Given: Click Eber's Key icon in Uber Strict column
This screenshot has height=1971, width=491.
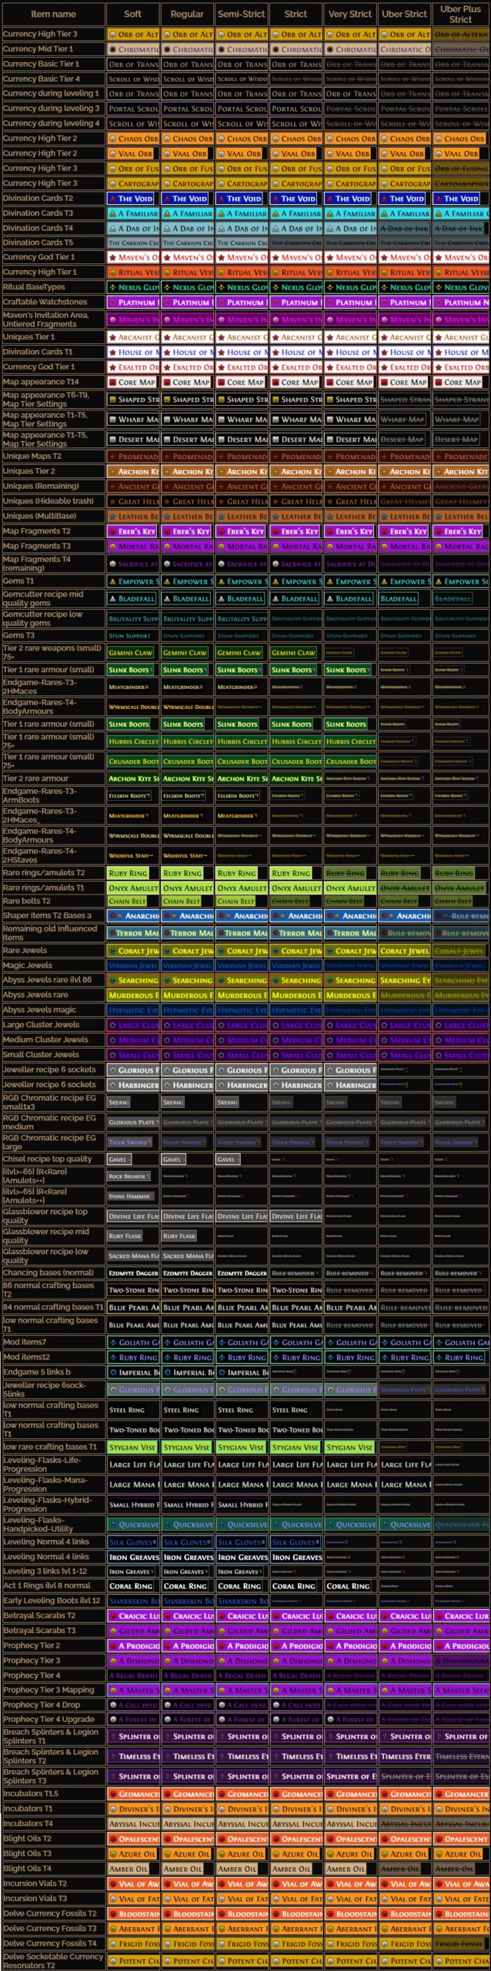Looking at the screenshot, I should 384,531.
